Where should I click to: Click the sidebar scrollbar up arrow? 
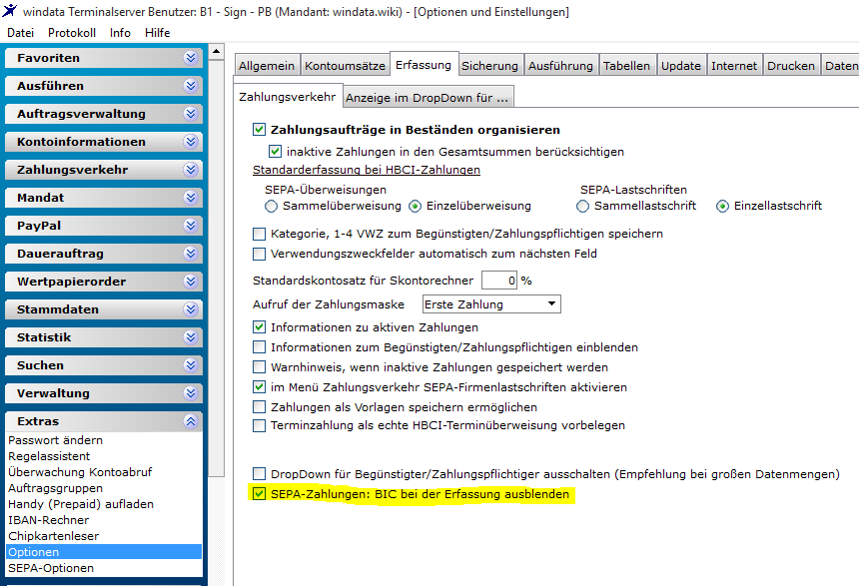[x=217, y=52]
